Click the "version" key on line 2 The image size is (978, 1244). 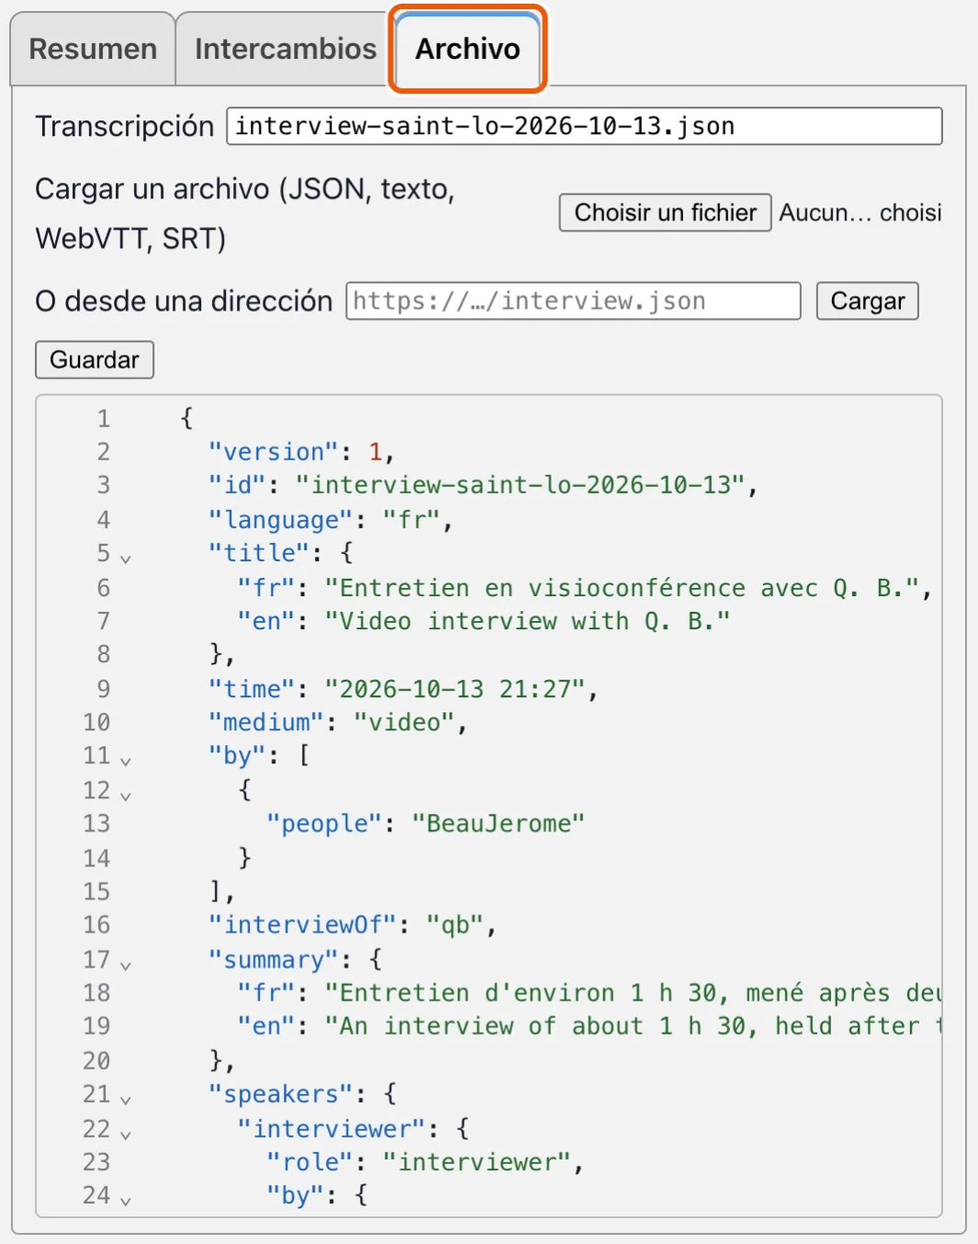[x=274, y=452]
